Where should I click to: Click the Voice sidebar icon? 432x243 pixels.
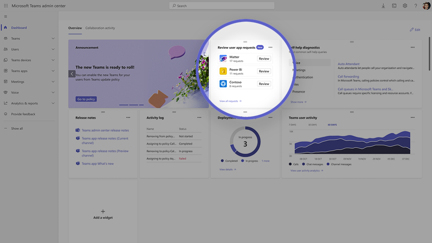6,93
